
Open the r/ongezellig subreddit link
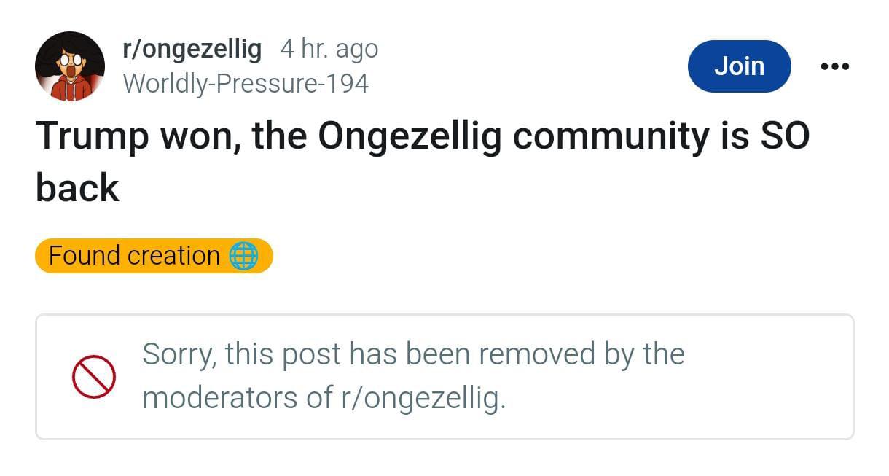(x=192, y=50)
